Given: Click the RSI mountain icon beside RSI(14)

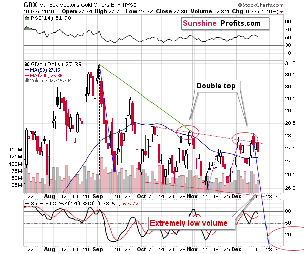Looking at the screenshot, I should (x=27, y=18).
